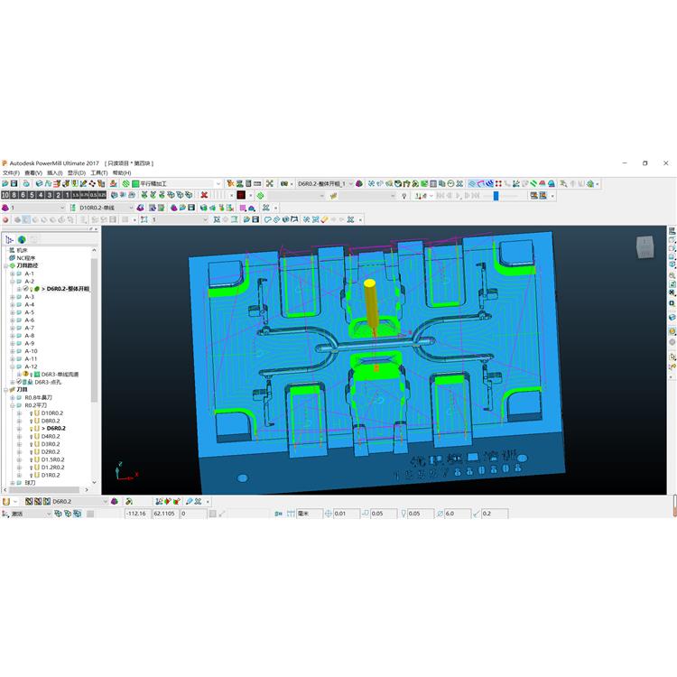Click the dark red color swatch in toolbar
This screenshot has width=677, height=677.
241,195
